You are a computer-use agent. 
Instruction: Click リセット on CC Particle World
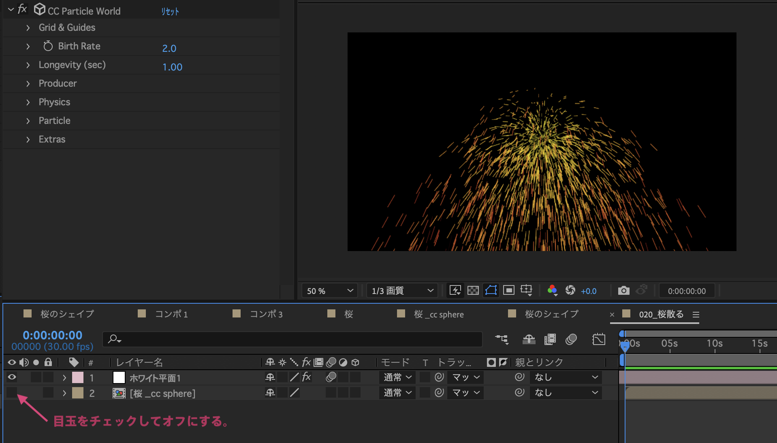169,11
